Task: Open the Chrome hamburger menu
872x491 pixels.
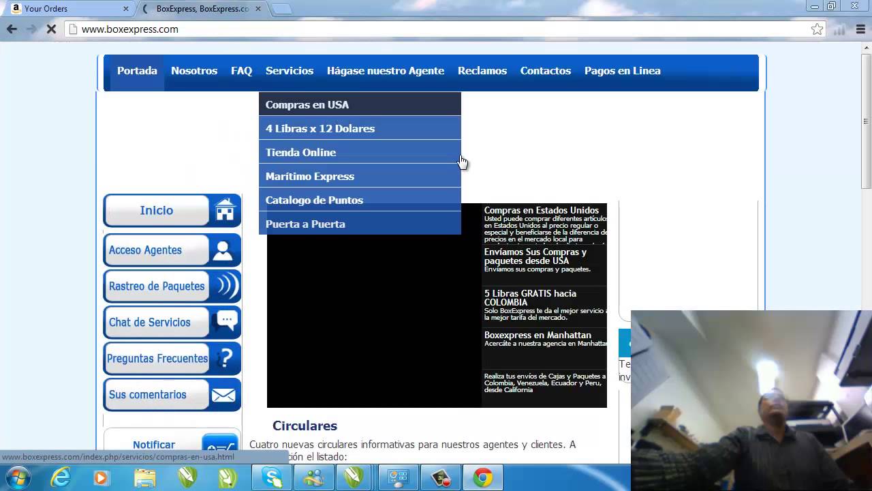Action: tap(861, 29)
